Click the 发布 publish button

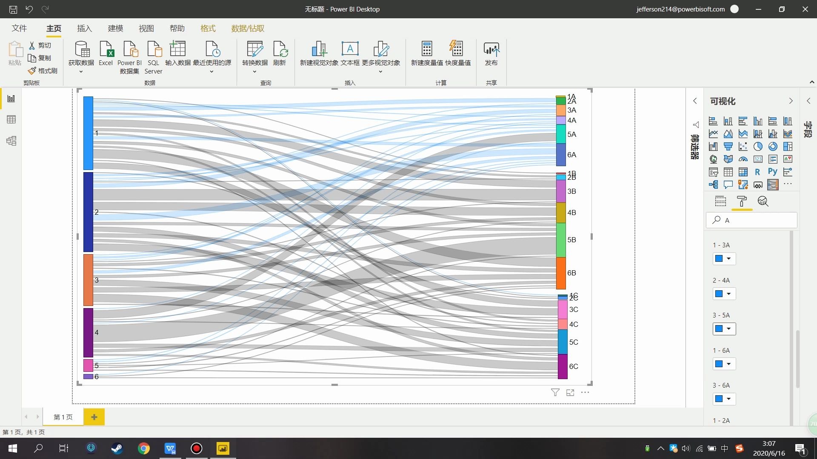coord(491,54)
